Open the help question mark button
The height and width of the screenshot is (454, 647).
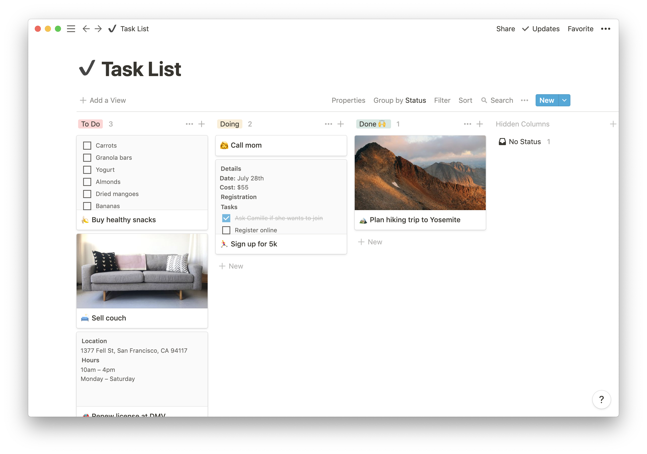[602, 399]
